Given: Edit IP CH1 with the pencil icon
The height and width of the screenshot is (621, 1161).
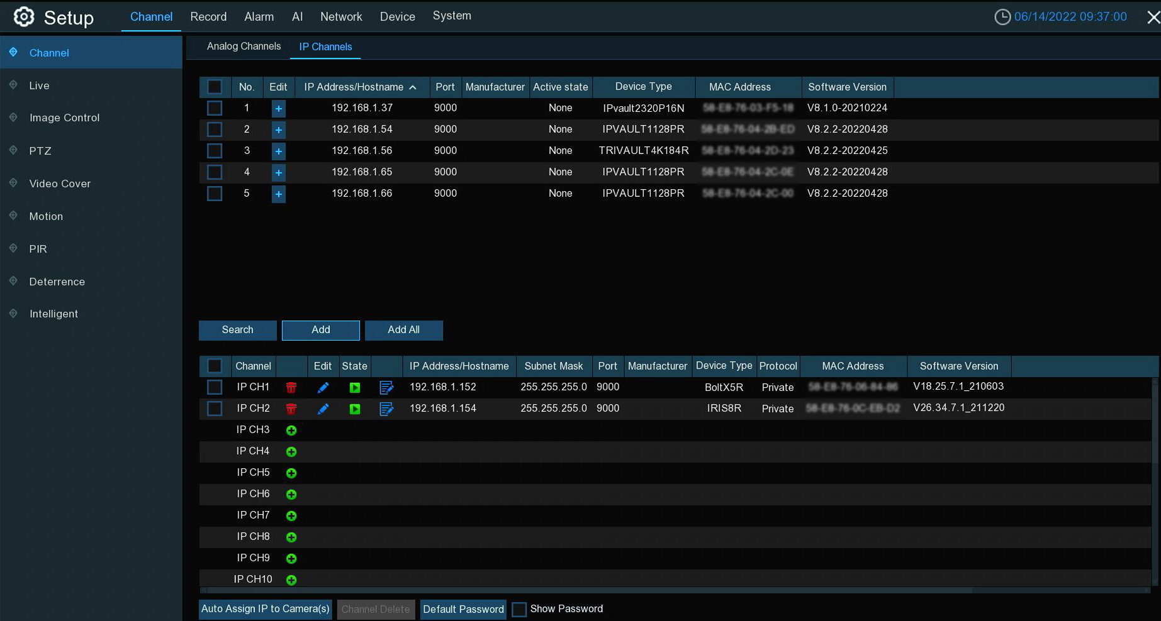Looking at the screenshot, I should (x=323, y=388).
